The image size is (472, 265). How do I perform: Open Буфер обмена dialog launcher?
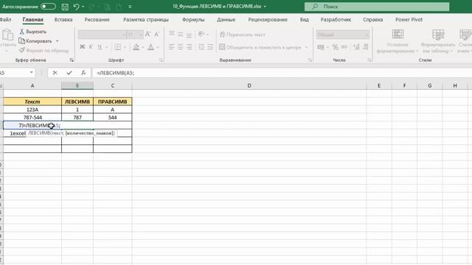(x=72, y=60)
